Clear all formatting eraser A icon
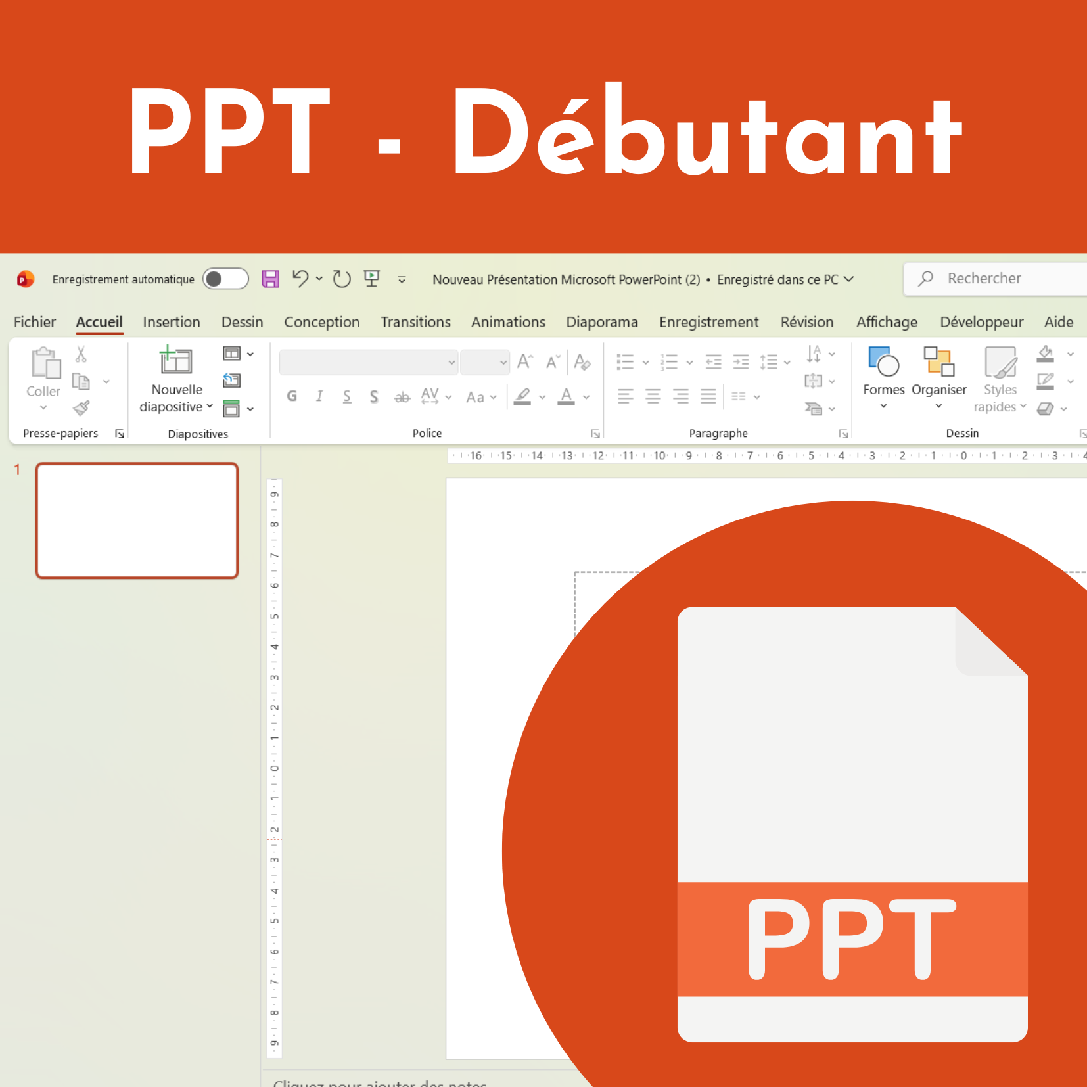Viewport: 1087px width, 1087px height. click(x=582, y=361)
